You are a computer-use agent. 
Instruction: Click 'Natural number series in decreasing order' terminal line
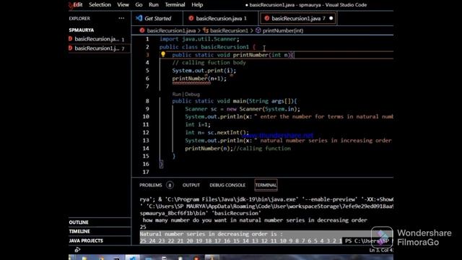point(212,234)
